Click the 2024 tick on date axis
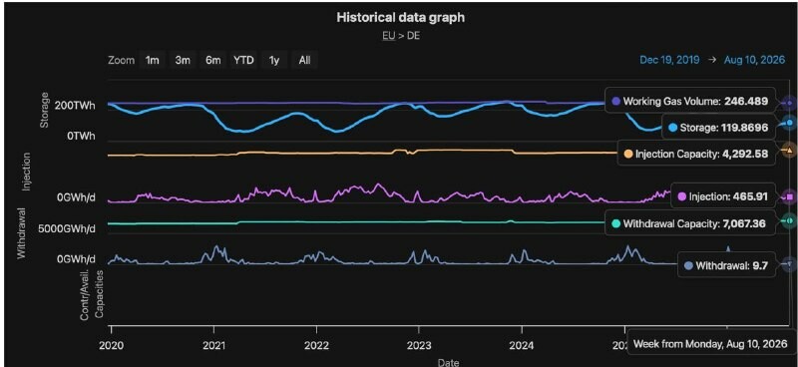This screenshot has width=798, height=367. click(x=522, y=346)
